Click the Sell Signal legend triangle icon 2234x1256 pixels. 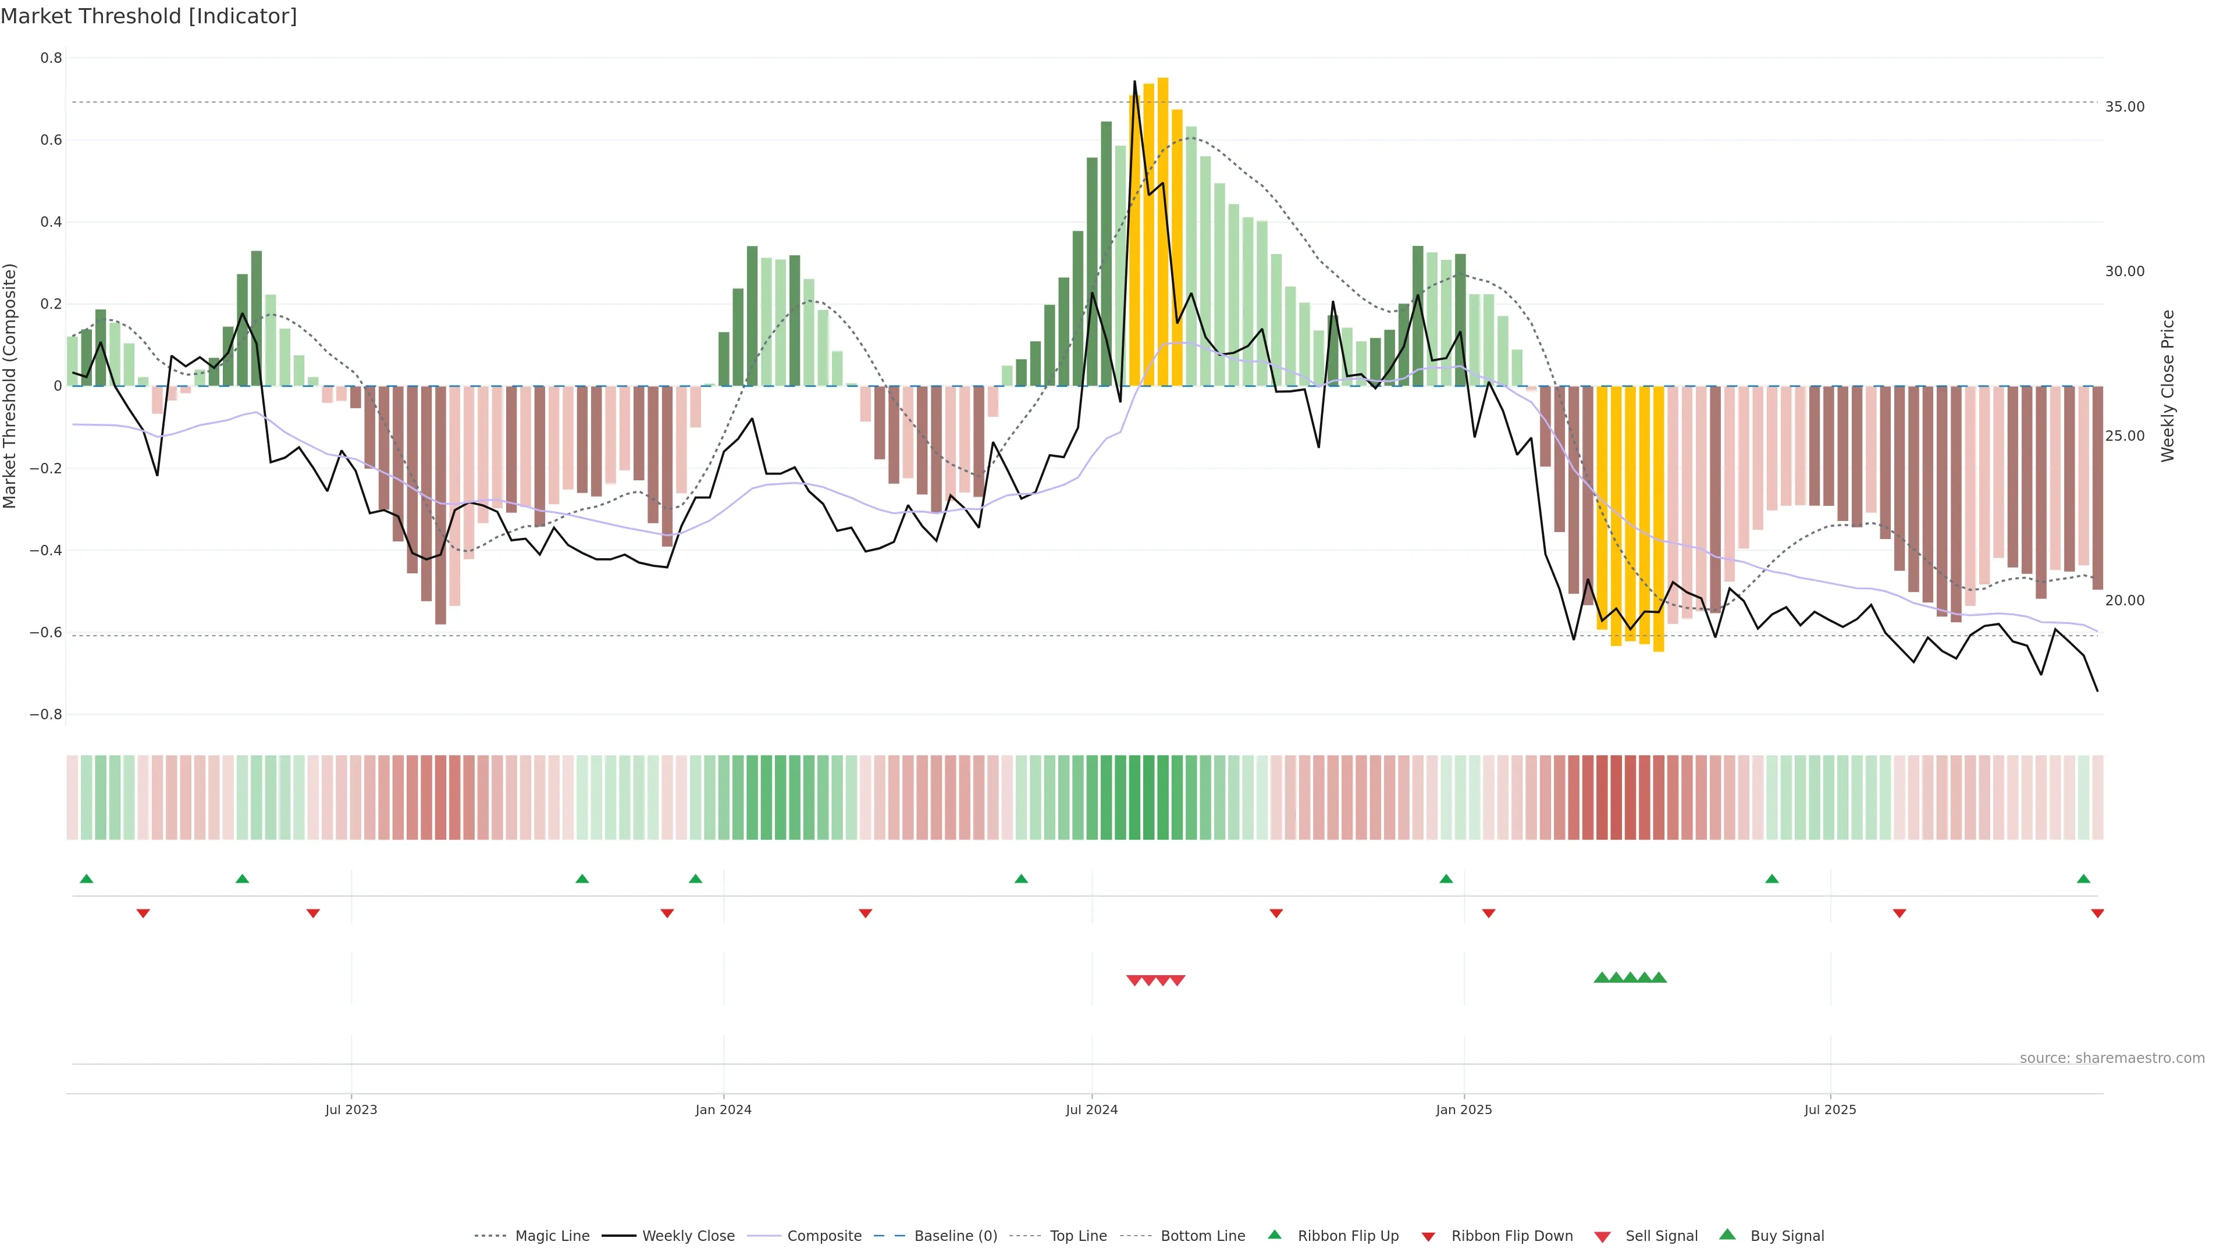point(1603,1237)
